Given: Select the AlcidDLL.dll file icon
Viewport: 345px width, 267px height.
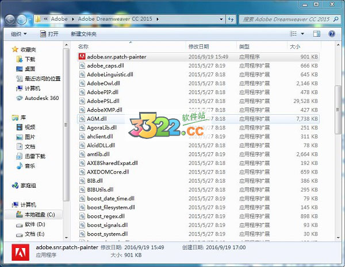Looking at the screenshot, I should (82, 145).
